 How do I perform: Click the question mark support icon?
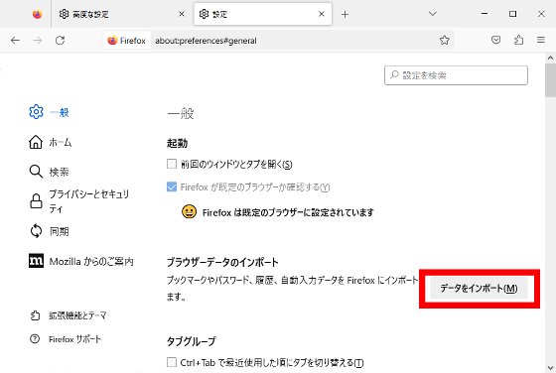[35, 339]
